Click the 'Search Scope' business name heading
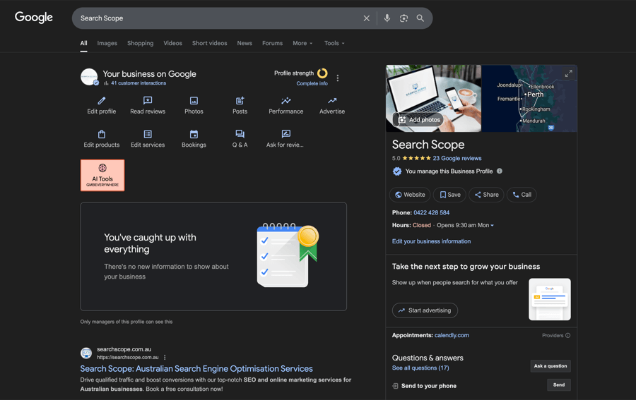 (x=428, y=145)
